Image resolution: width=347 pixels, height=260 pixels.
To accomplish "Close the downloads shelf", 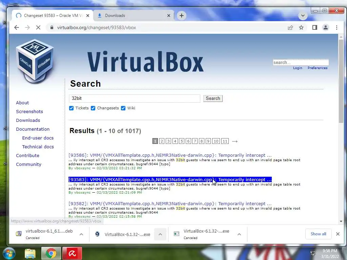I will (338, 234).
